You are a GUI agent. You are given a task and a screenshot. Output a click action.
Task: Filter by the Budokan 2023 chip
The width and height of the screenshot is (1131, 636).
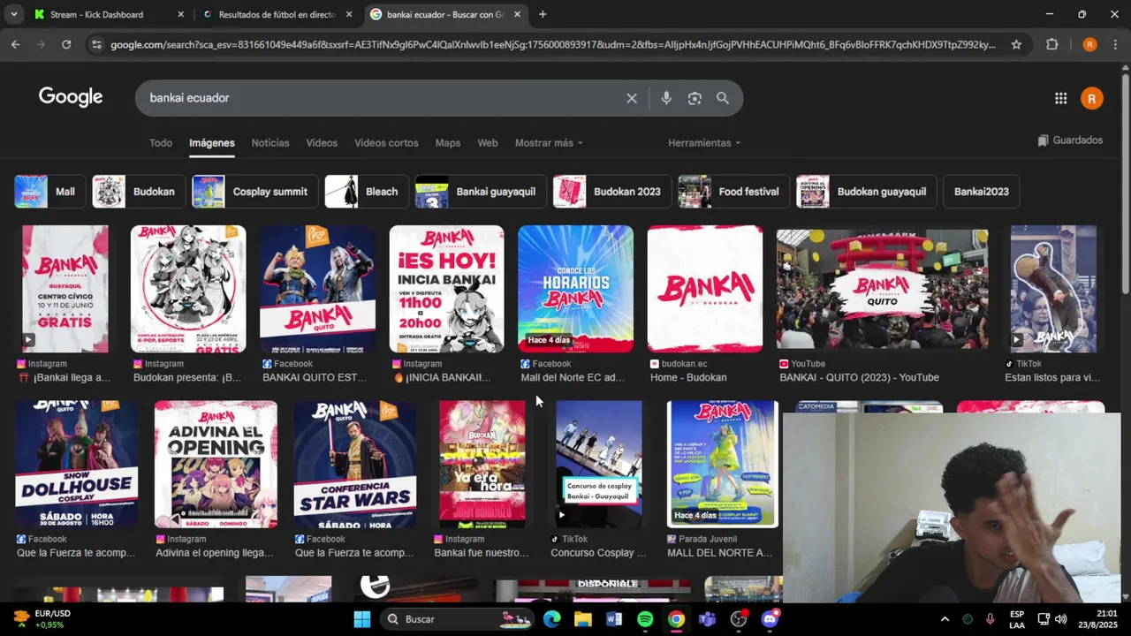point(611,192)
